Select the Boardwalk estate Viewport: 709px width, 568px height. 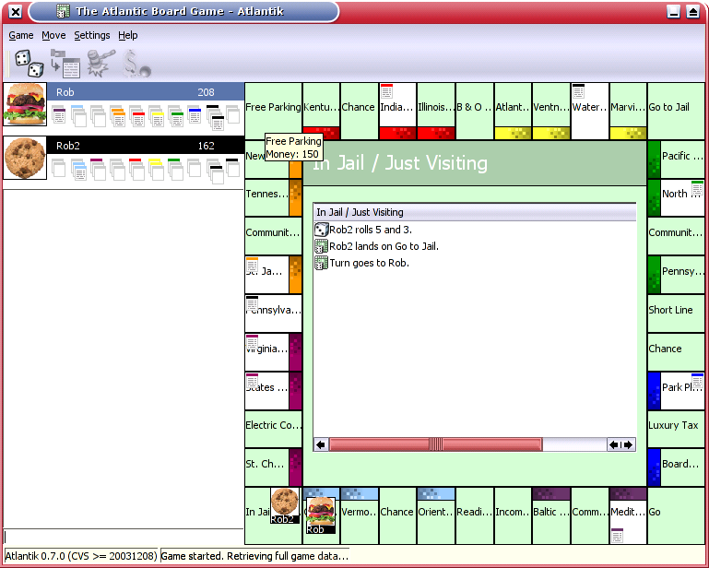676,467
